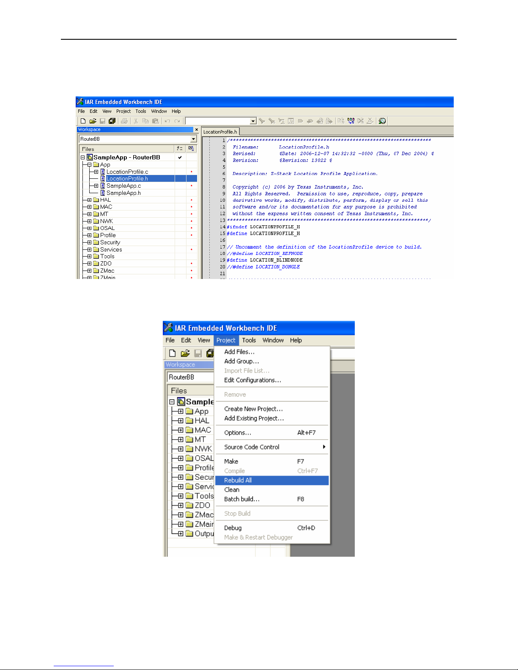Click the Undo arrow toolbar icon

coord(167,121)
